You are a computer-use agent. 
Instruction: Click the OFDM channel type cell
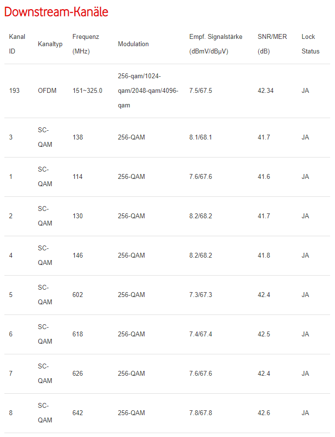47,91
